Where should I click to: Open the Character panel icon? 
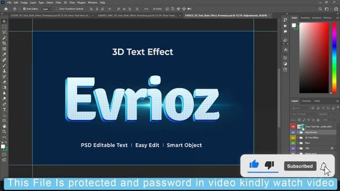[x=285, y=50]
